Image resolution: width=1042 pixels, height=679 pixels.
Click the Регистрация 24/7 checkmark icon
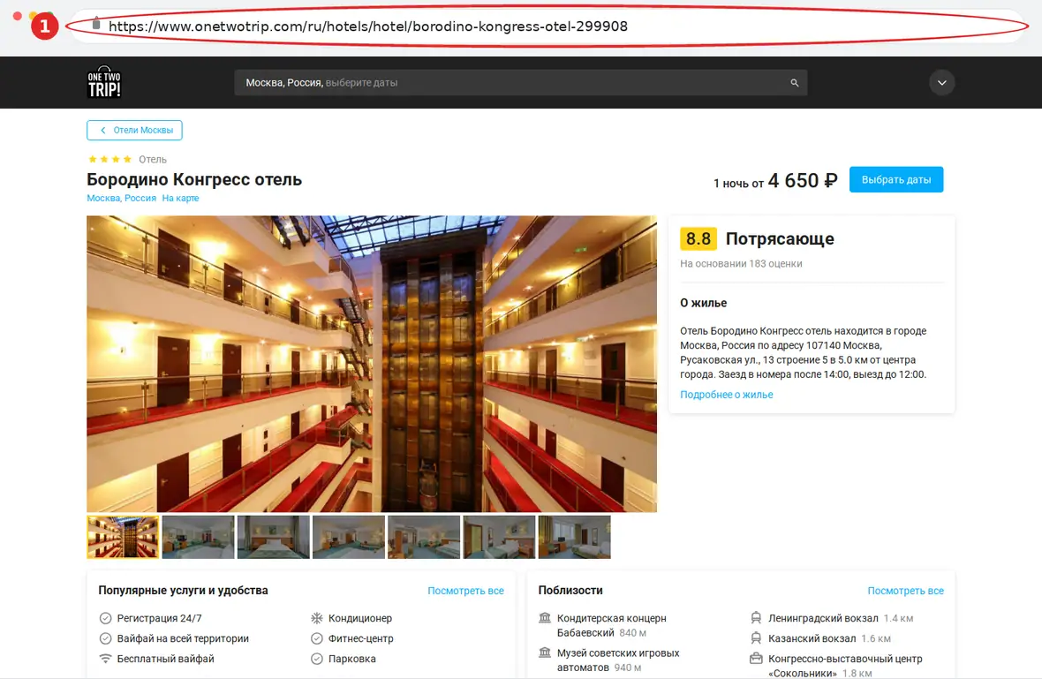[x=105, y=619]
